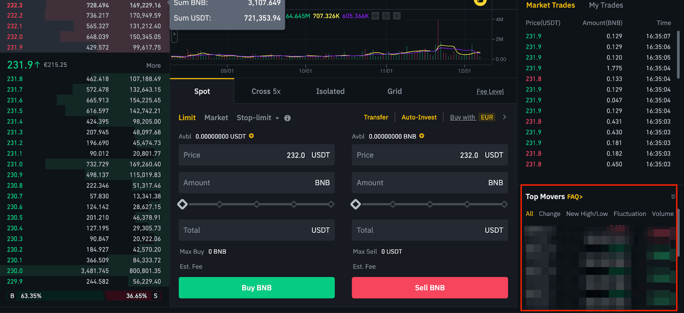This screenshot has width=684, height=313.
Task: Focus the buy Price input field
Action: (256, 155)
